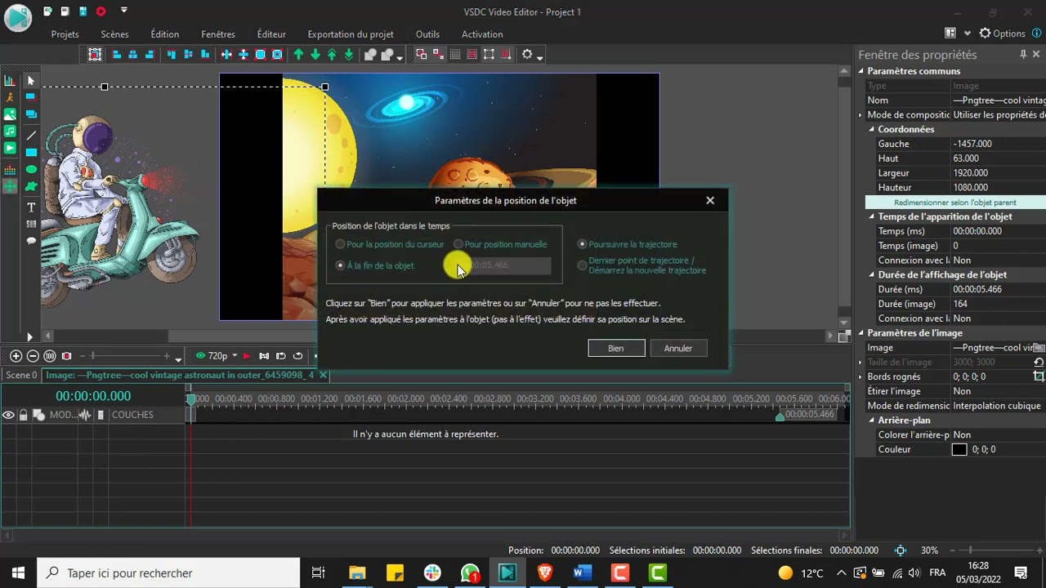Expand the Bords rognés property

pos(860,376)
